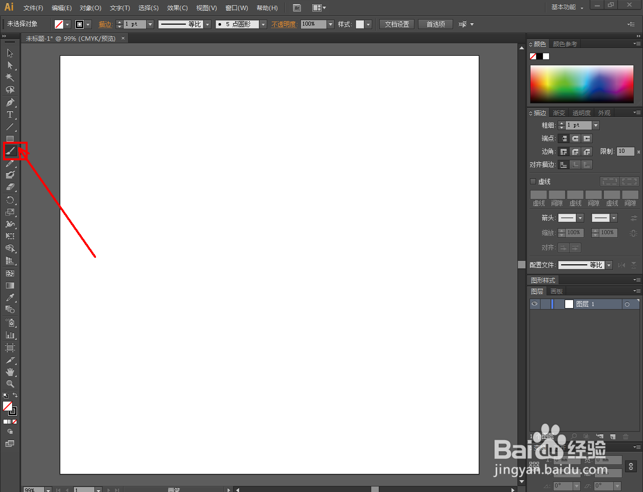Image resolution: width=643 pixels, height=492 pixels.
Task: Select the Blend tool
Action: (x=10, y=310)
